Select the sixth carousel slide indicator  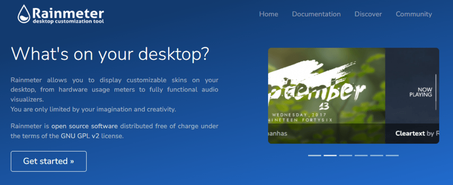[x=392, y=155]
